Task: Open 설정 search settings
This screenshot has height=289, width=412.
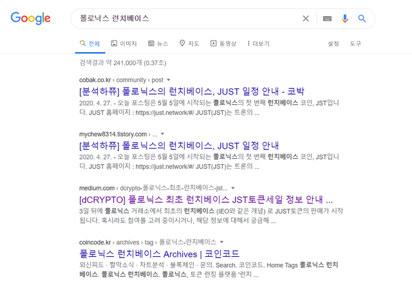Action: click(333, 44)
